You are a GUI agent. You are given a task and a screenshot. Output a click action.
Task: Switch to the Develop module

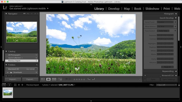coord(113,9)
